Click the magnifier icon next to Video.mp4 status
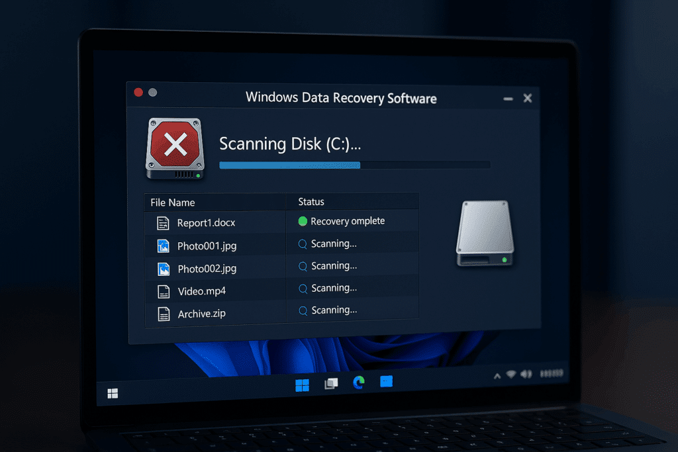Viewport: 678px width, 452px height. pos(303,289)
